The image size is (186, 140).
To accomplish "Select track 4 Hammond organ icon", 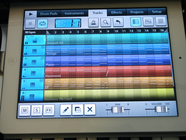I will click(x=33, y=73).
